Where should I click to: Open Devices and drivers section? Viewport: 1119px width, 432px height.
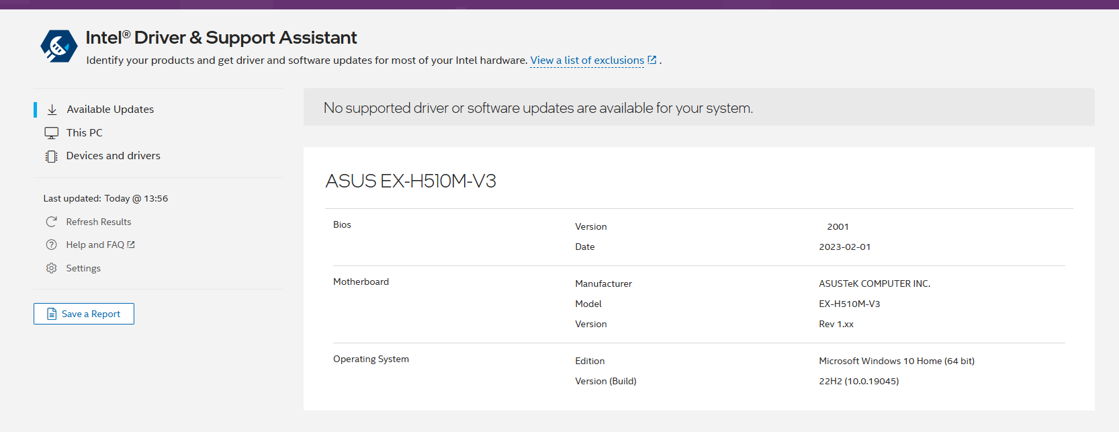114,156
